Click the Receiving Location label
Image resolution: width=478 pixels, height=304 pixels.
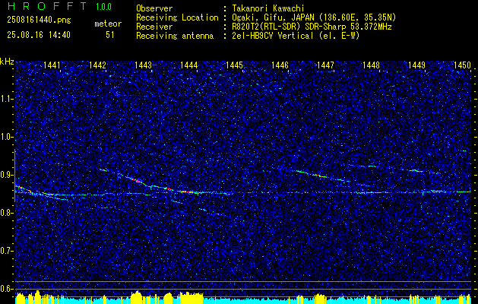tap(177, 17)
